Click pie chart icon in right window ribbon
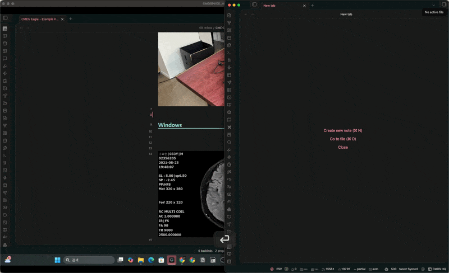The width and height of the screenshot is (449, 273). (x=229, y=45)
